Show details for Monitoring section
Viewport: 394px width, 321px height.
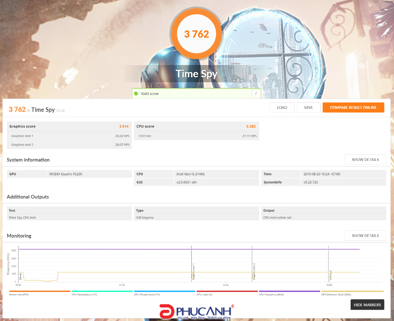[x=365, y=236]
